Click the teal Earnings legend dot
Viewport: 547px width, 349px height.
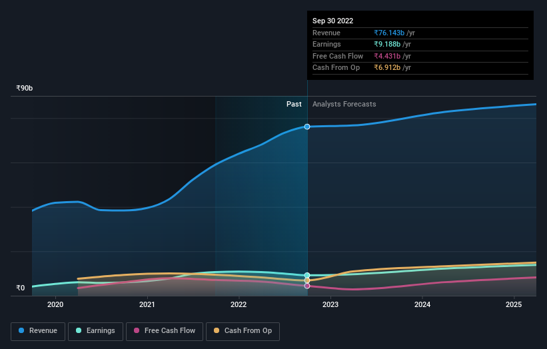tap(79, 330)
